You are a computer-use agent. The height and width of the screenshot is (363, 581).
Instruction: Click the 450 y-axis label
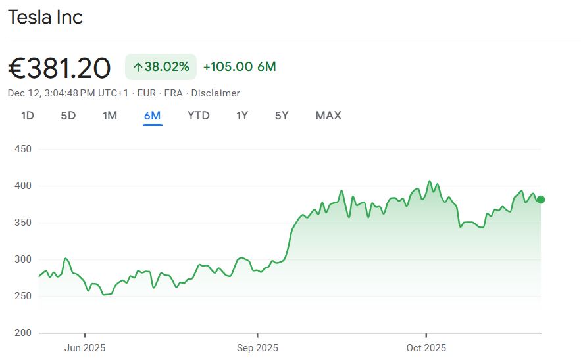click(22, 149)
